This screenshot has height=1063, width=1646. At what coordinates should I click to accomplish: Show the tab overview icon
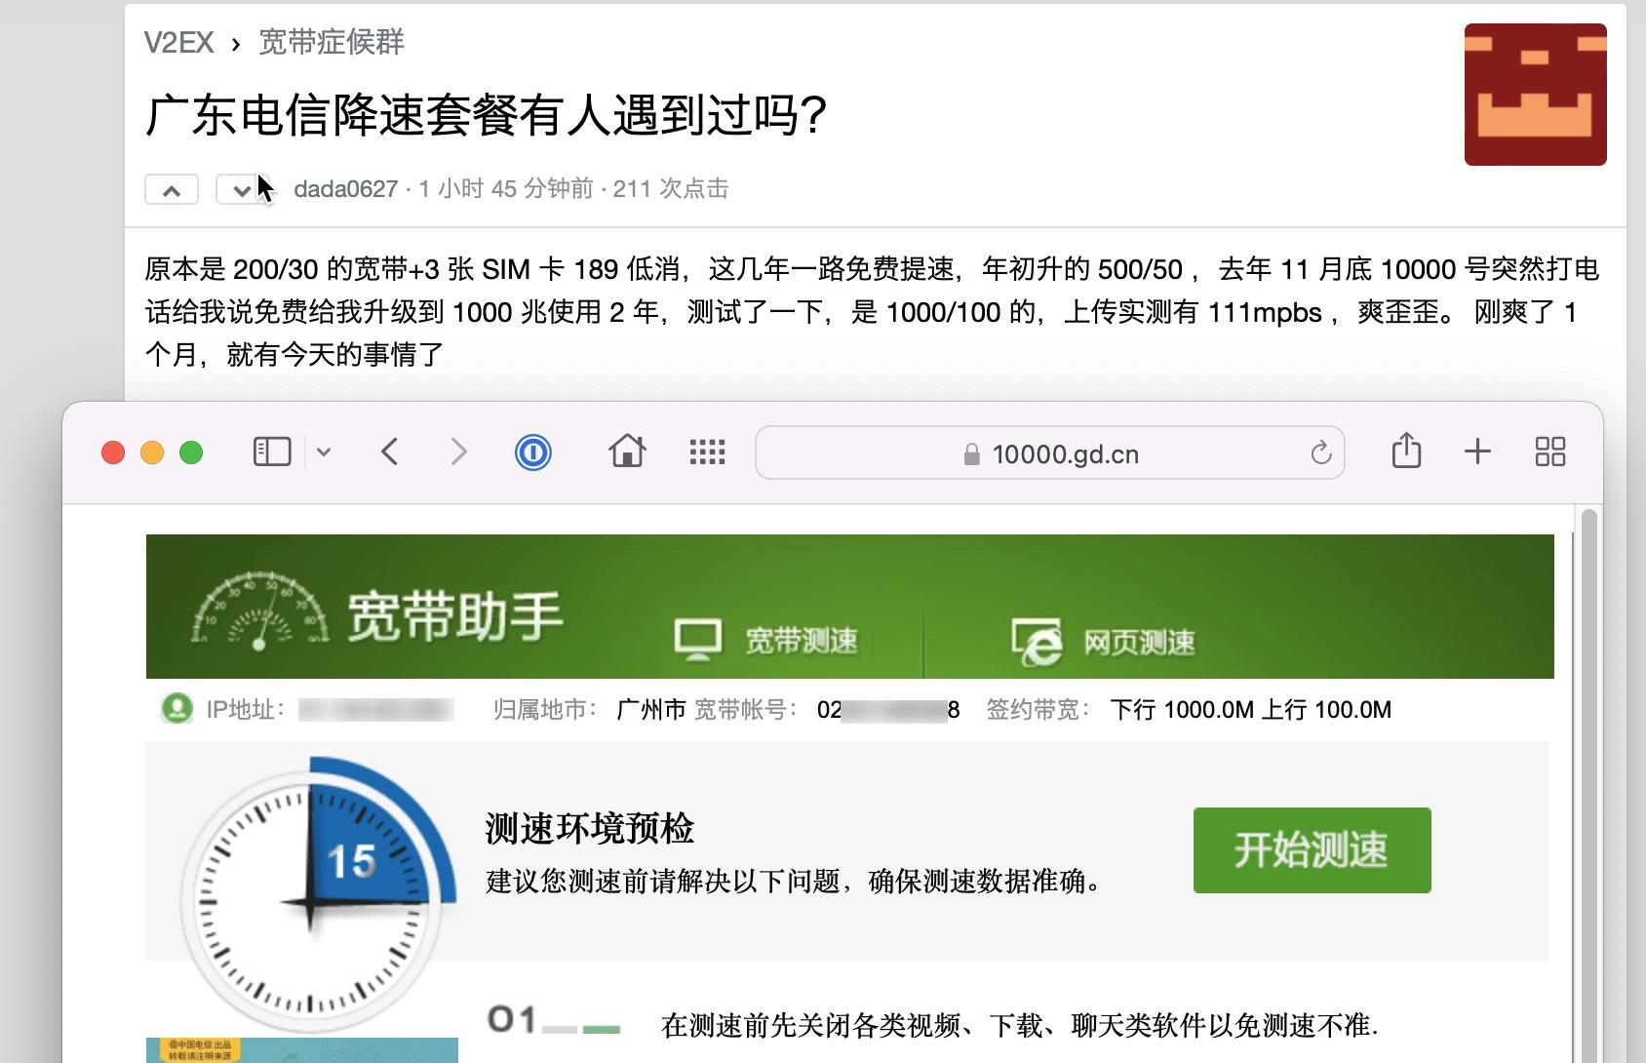pyautogui.click(x=1549, y=452)
